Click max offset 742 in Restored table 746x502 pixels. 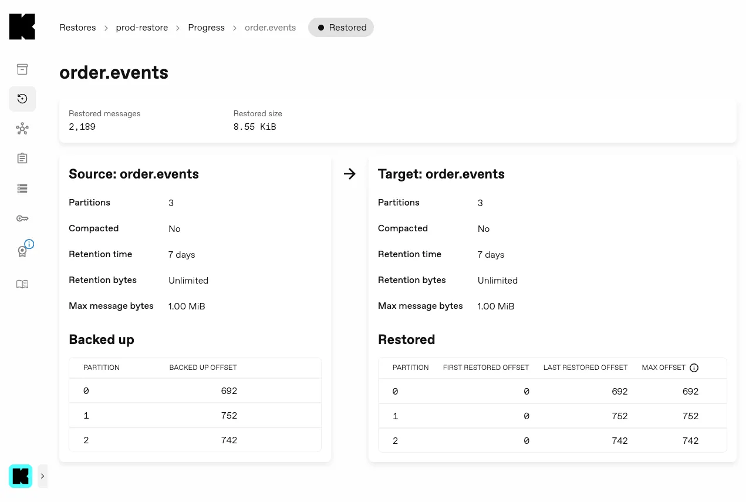pos(690,441)
